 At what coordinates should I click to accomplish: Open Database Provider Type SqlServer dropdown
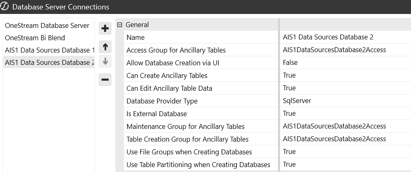[x=345, y=101]
